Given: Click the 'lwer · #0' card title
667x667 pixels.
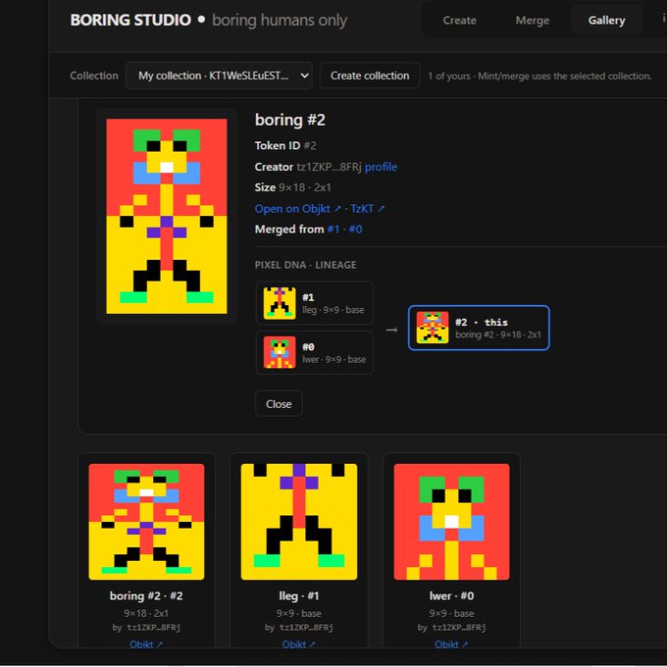Looking at the screenshot, I should tap(451, 596).
